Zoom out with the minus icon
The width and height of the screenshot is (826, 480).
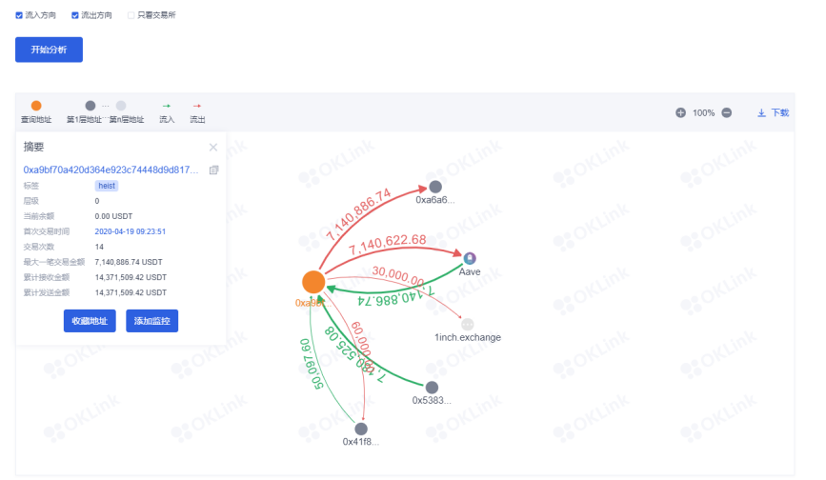pyautogui.click(x=726, y=112)
